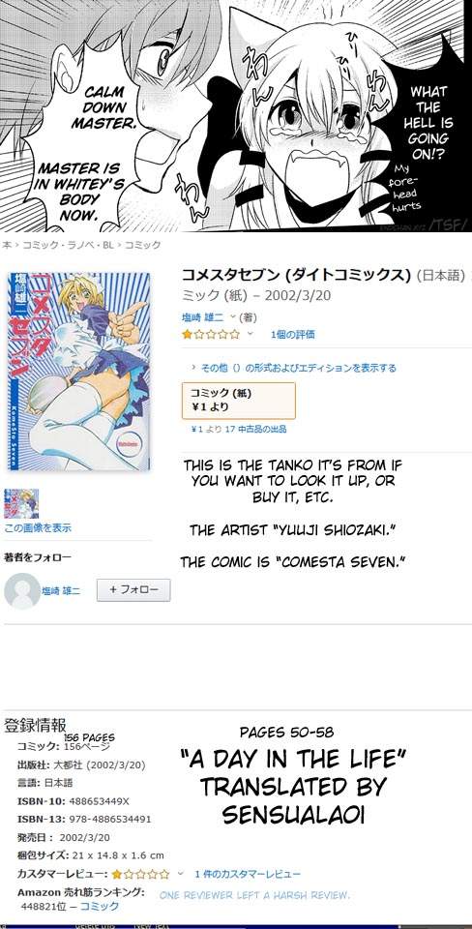Image resolution: width=472 pixels, height=929 pixels.
Task: Expand the author name dropdown arrow
Action: [x=233, y=317]
